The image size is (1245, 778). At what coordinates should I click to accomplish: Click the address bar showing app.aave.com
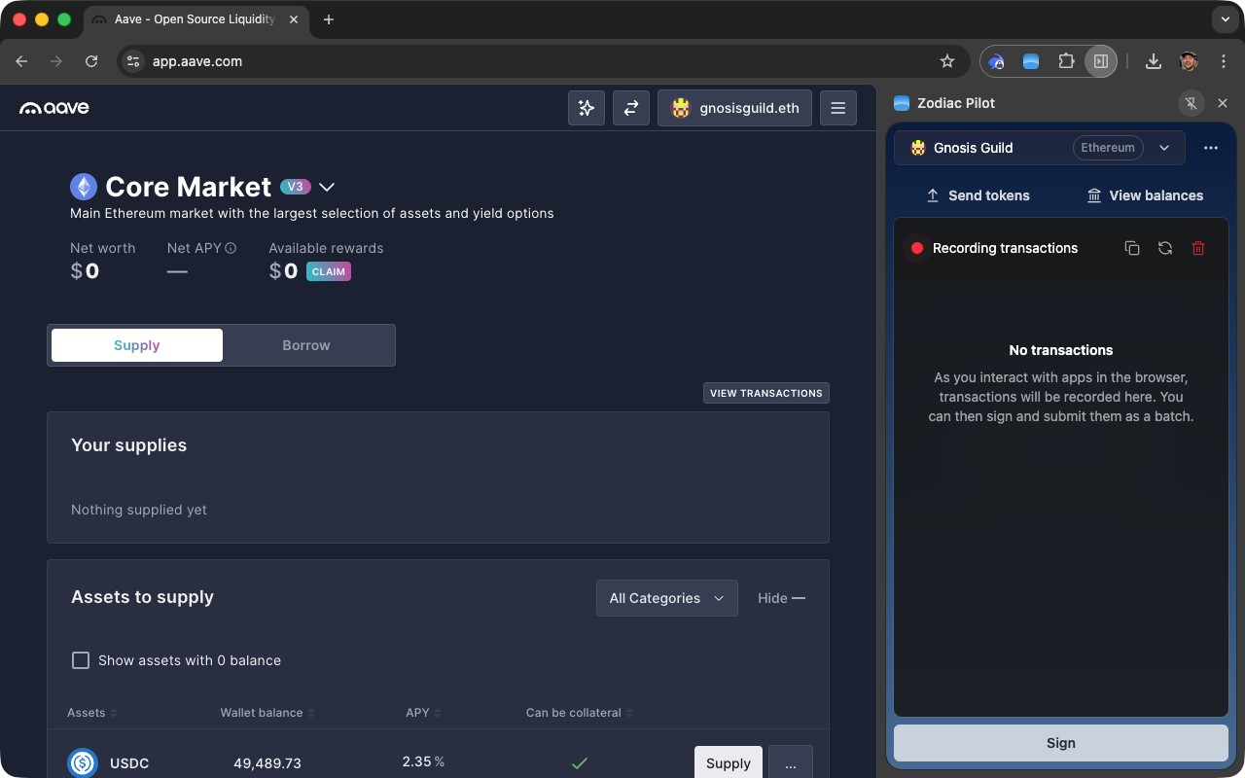544,61
